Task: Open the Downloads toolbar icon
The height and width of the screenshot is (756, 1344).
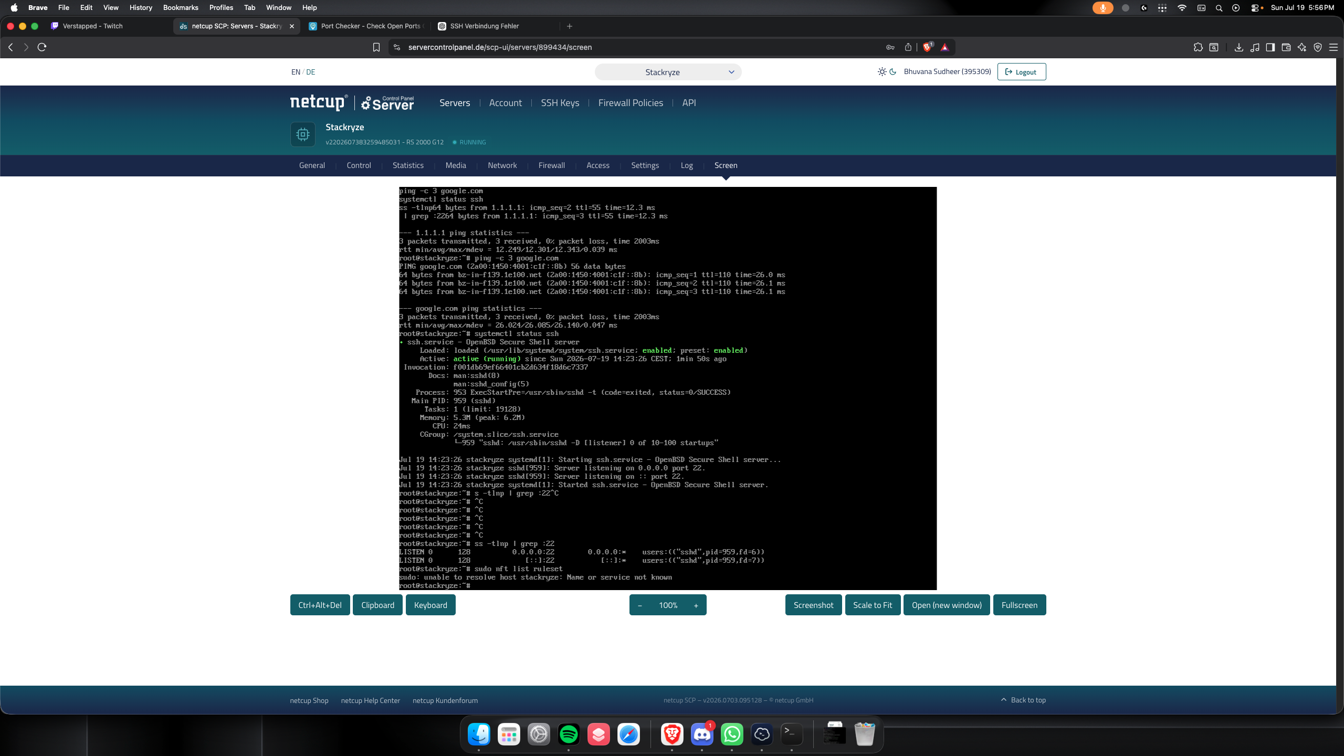Action: pyautogui.click(x=1239, y=47)
